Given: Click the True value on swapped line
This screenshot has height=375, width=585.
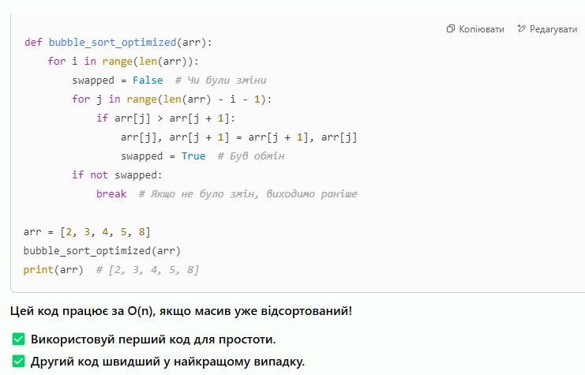Looking at the screenshot, I should pyautogui.click(x=193, y=156).
